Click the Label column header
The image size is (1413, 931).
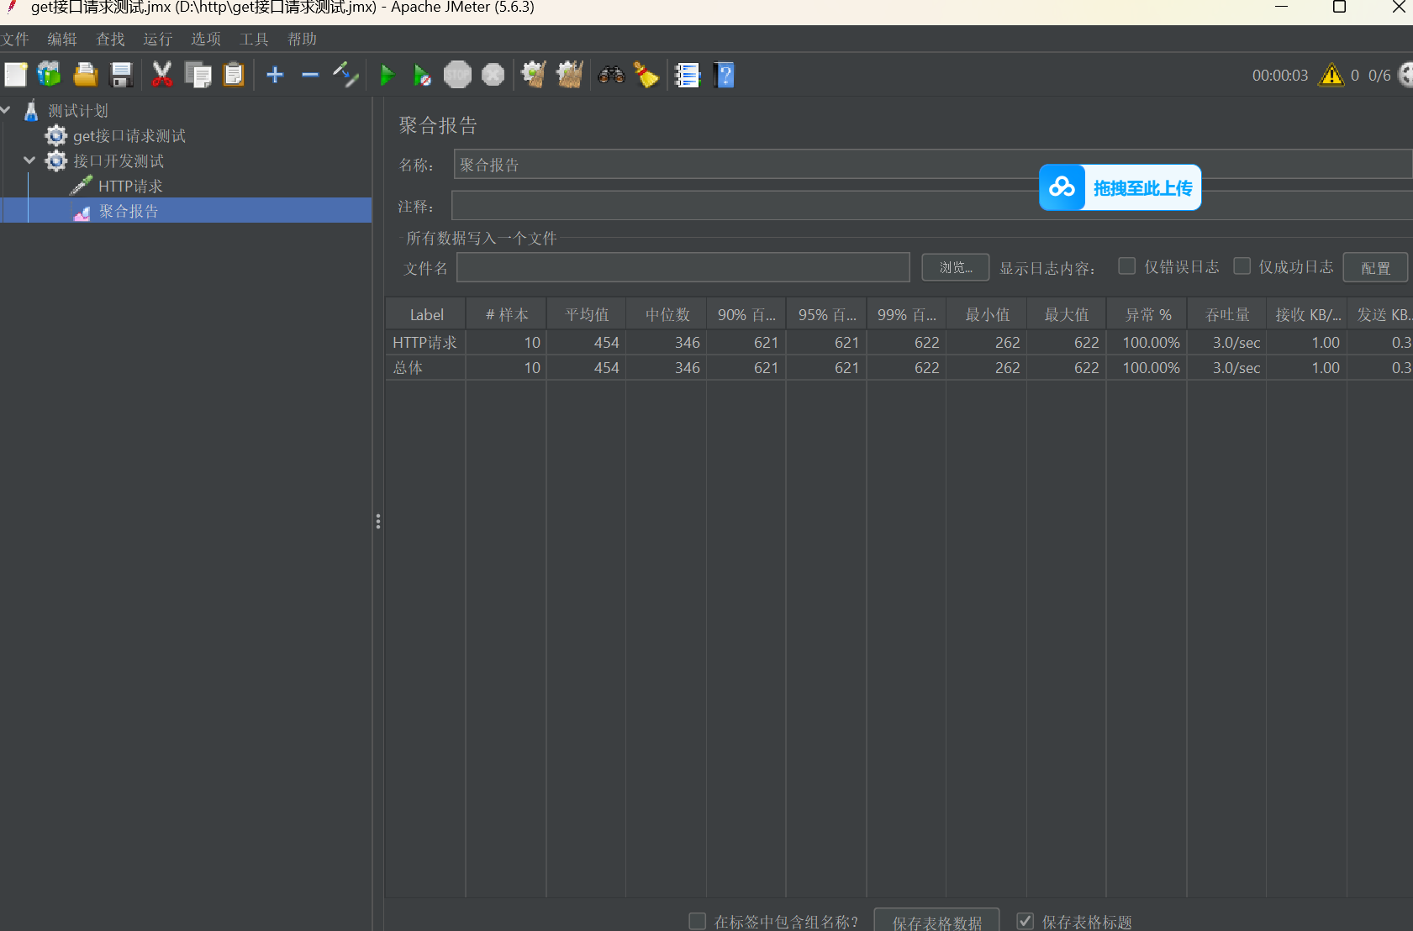pyautogui.click(x=426, y=314)
